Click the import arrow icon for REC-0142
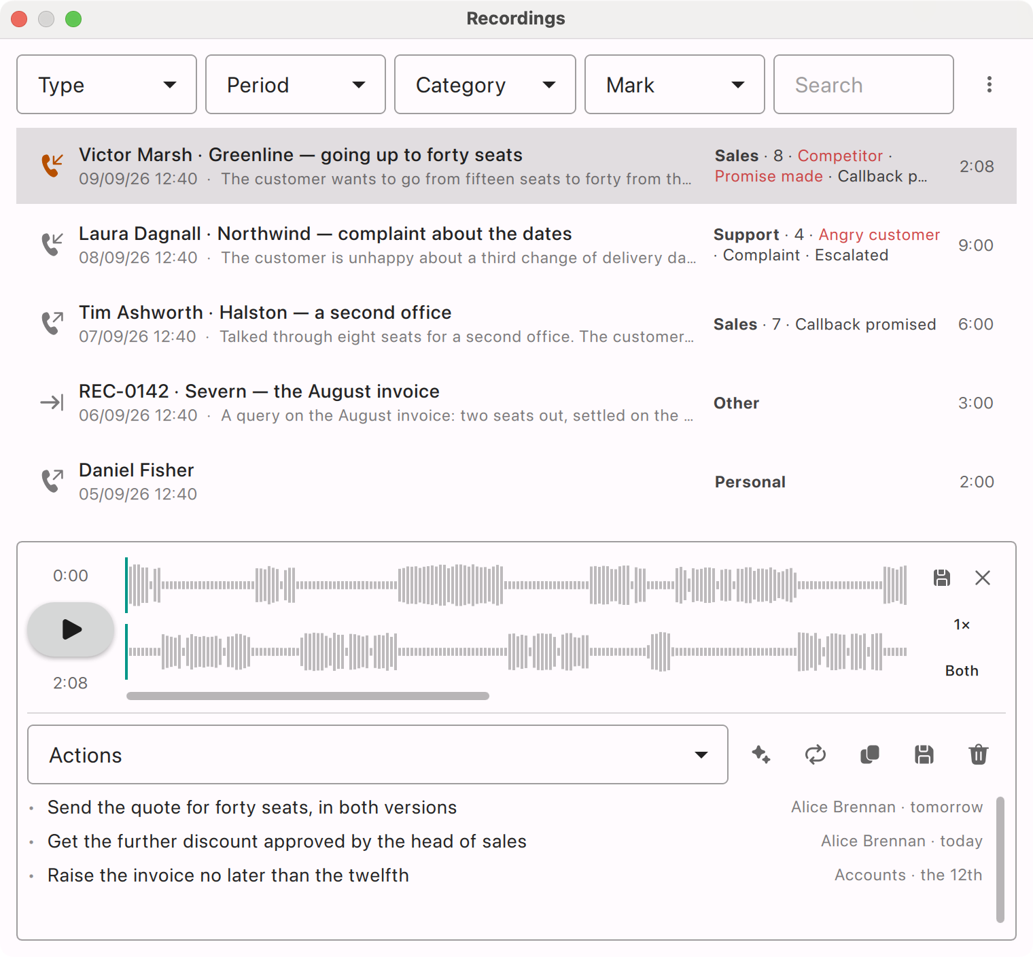 [x=52, y=402]
